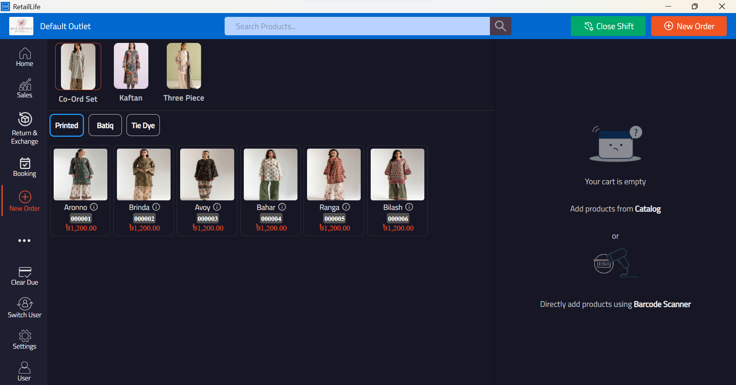736x385 pixels.
Task: Click the search magnifier icon
Action: click(500, 26)
